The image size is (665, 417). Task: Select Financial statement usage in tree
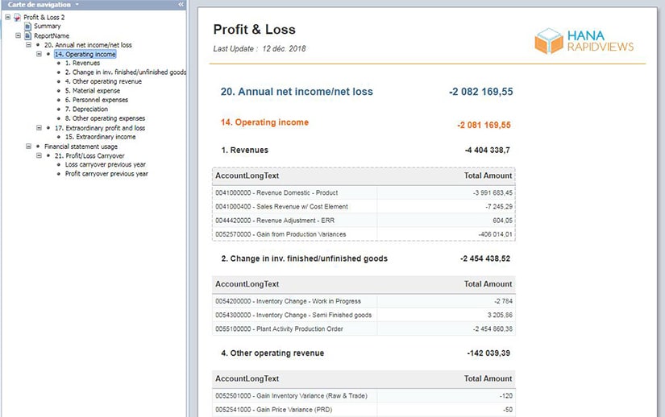pyautogui.click(x=81, y=147)
